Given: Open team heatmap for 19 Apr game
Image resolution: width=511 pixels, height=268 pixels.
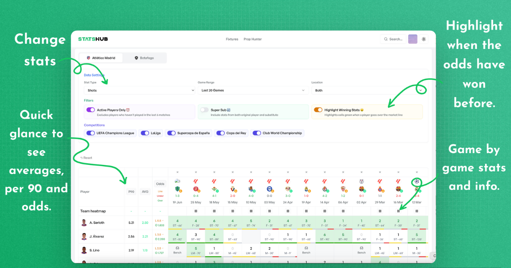Looking at the screenshot, I should point(306,211).
